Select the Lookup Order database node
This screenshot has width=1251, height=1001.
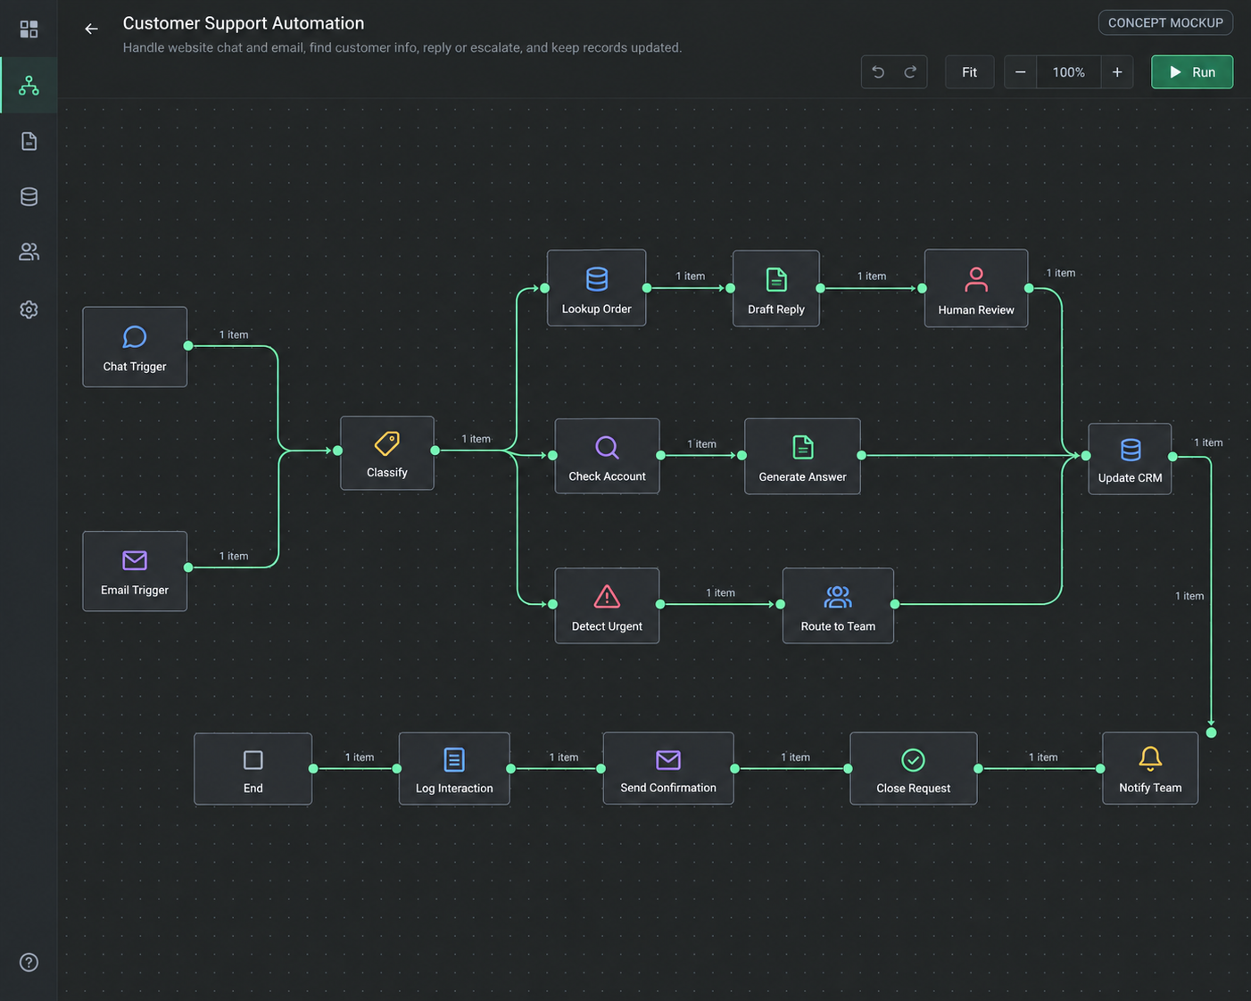tap(597, 288)
